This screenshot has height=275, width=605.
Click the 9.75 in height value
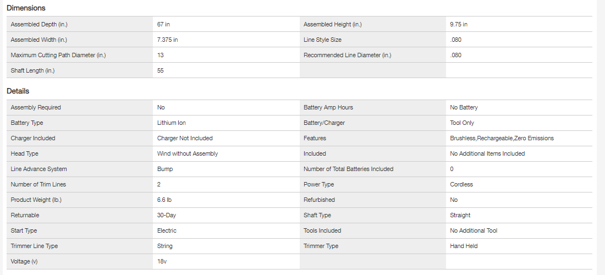(x=459, y=24)
